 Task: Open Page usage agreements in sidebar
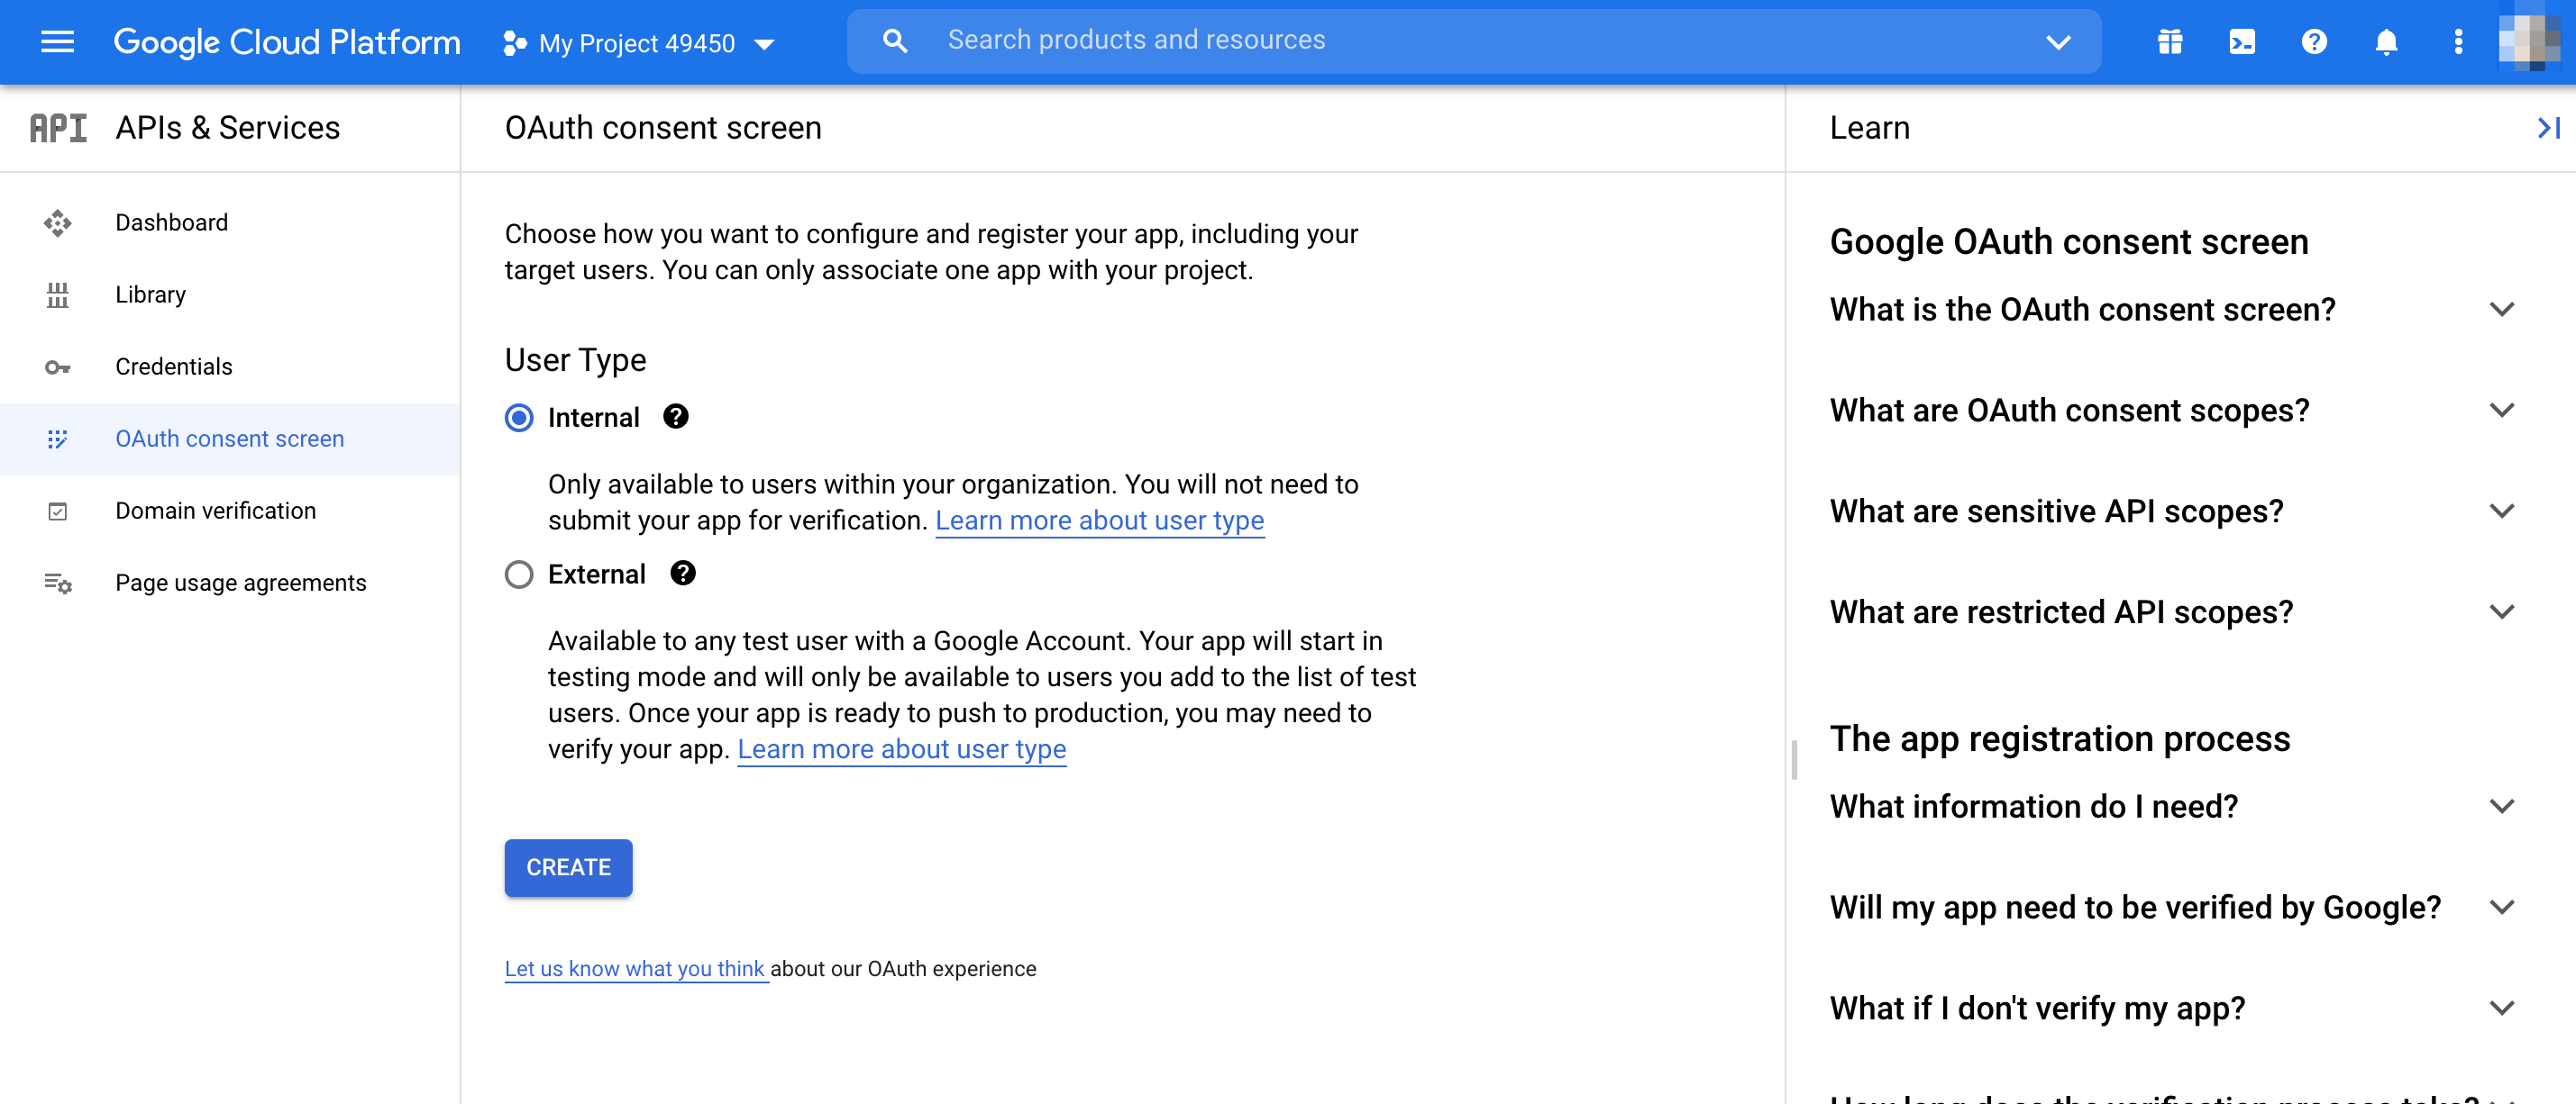[x=230, y=583]
